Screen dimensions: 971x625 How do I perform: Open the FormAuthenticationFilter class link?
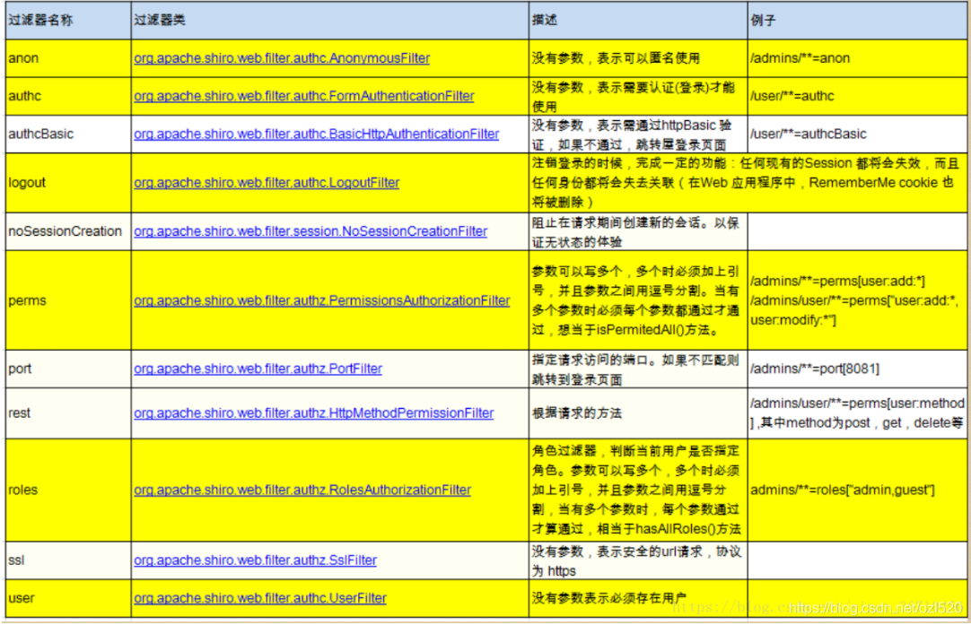pyautogui.click(x=303, y=96)
